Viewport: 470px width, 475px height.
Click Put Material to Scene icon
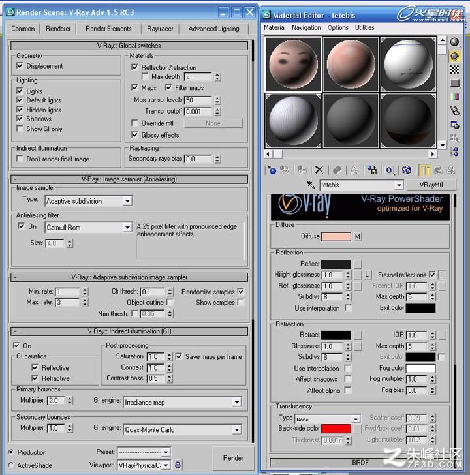point(284,170)
